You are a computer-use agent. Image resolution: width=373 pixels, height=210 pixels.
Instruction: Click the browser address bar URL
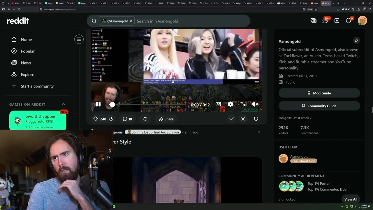[x=60, y=9]
